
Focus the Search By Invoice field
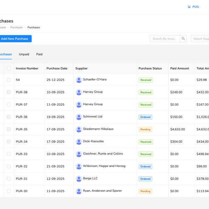pyautogui.click(x=165, y=39)
